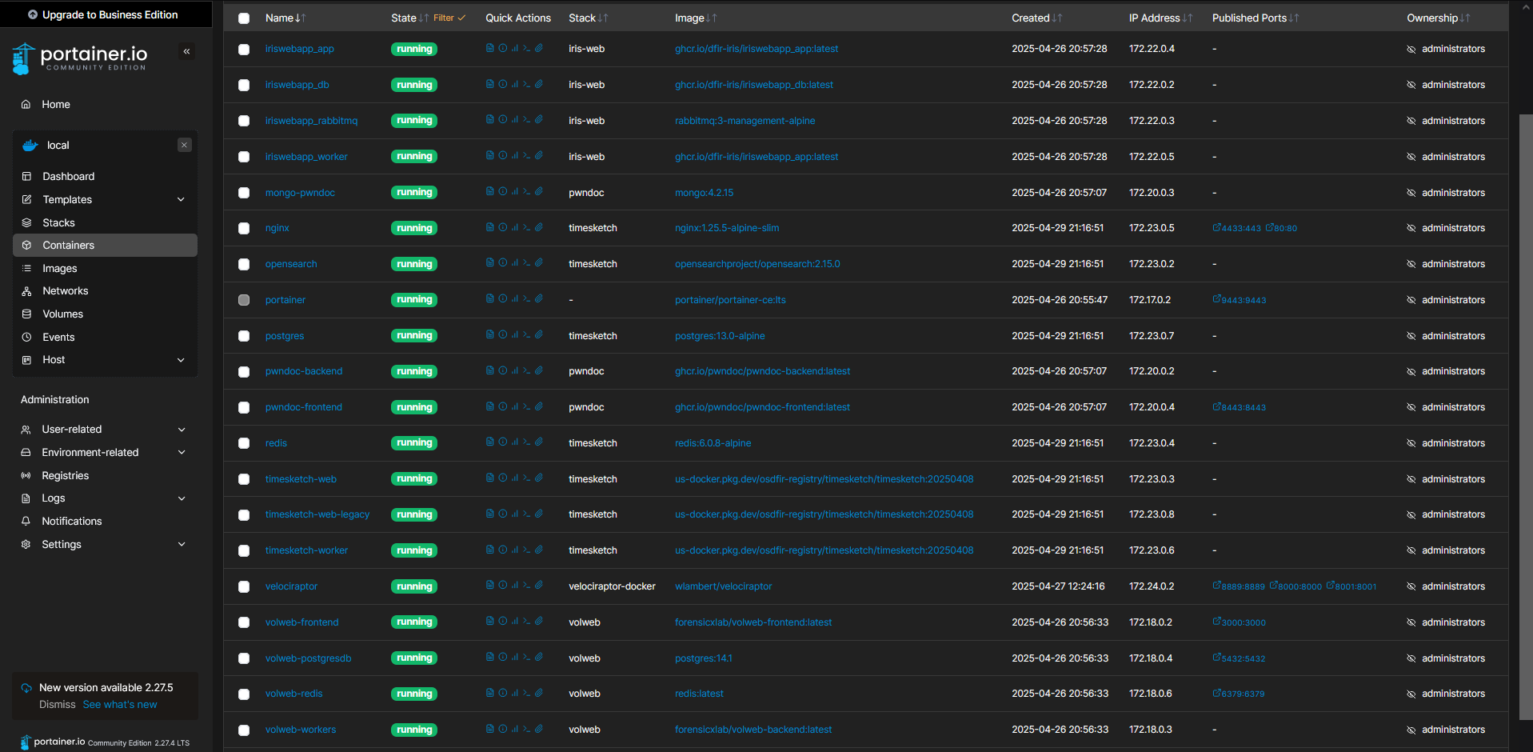The width and height of the screenshot is (1533, 752).
Task: Tick the velociraptor row checkbox
Action: click(244, 586)
